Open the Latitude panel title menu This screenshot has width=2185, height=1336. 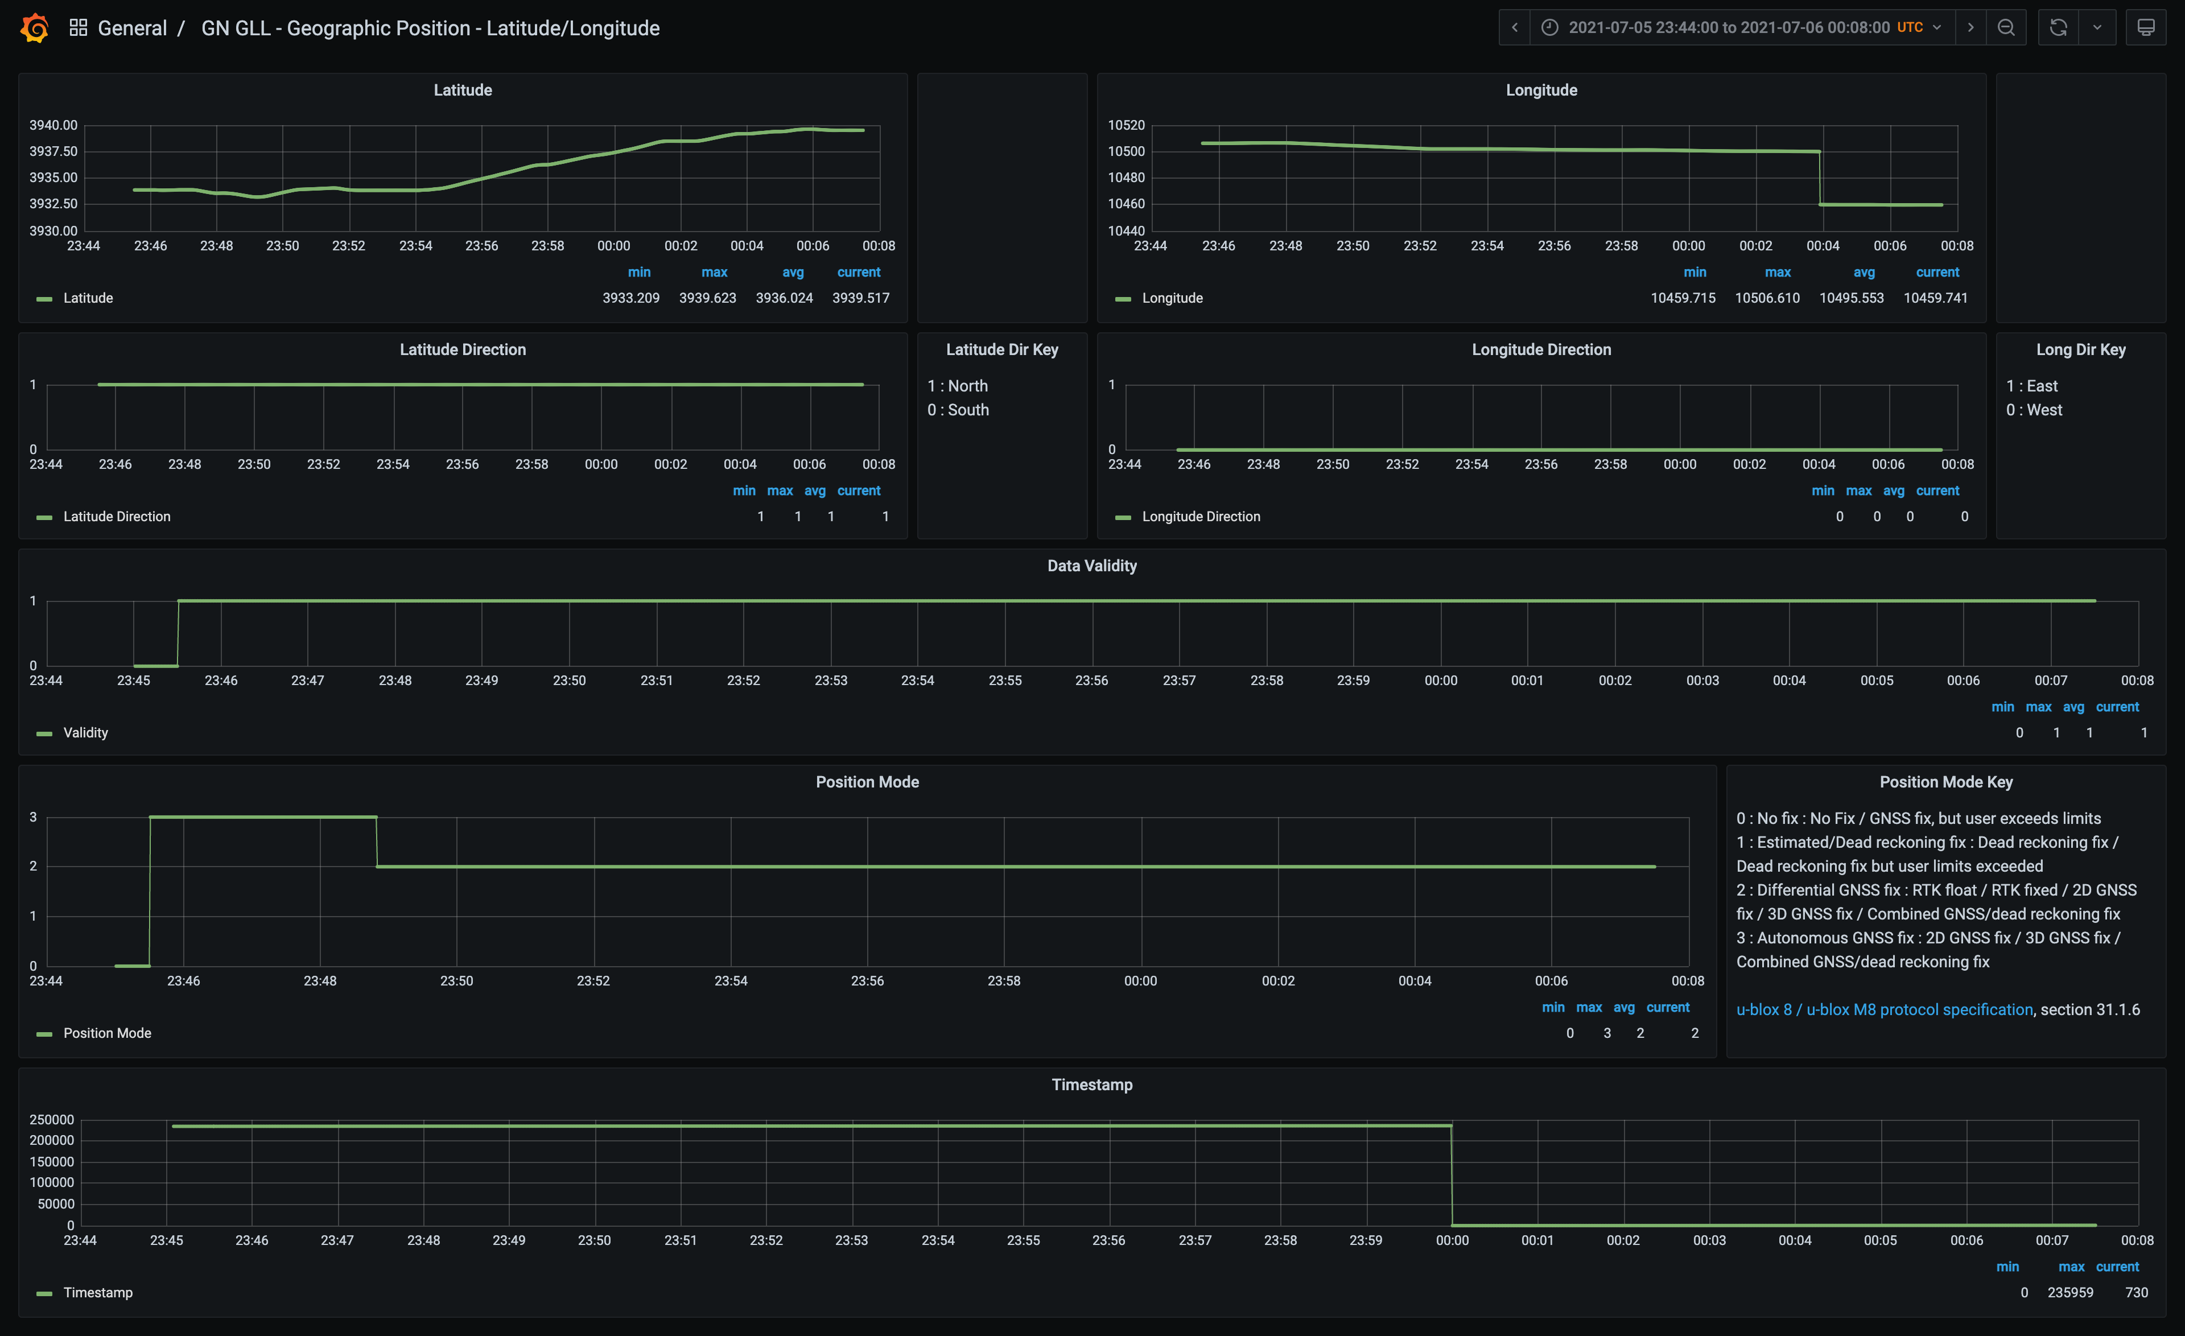tap(462, 90)
